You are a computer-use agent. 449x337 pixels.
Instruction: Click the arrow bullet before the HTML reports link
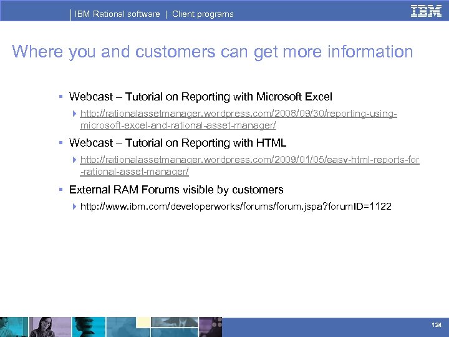tap(74, 160)
